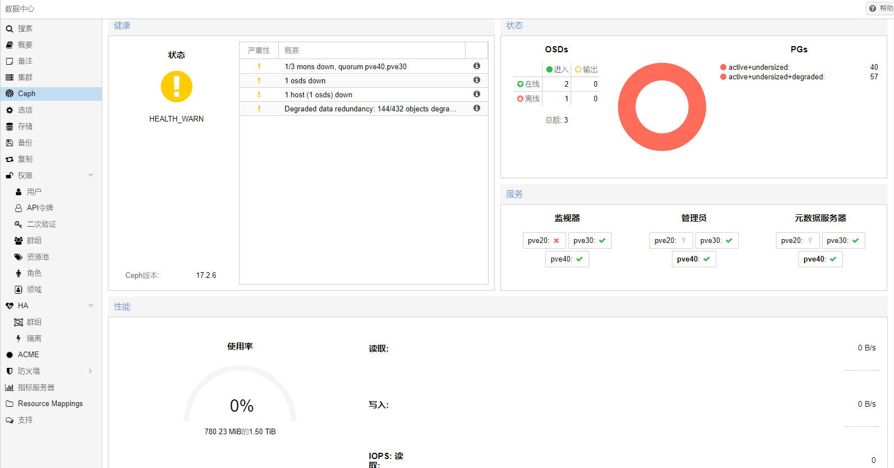The image size is (894, 468).
Task: Show info for '1 osds down' warning
Action: [477, 80]
